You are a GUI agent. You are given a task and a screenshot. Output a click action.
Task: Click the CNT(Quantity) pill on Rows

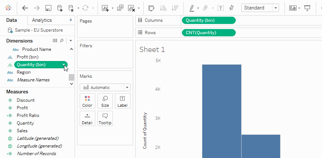click(x=208, y=33)
